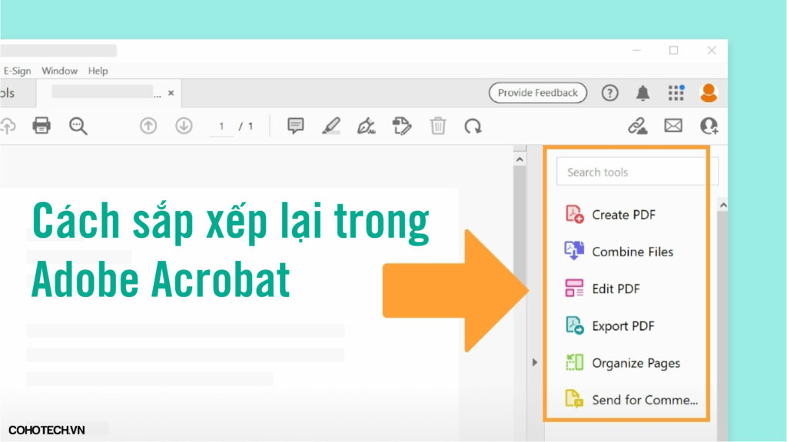Screen dimensions: 787x442
Task: Collapse the right tools pane arrow
Action: [535, 362]
